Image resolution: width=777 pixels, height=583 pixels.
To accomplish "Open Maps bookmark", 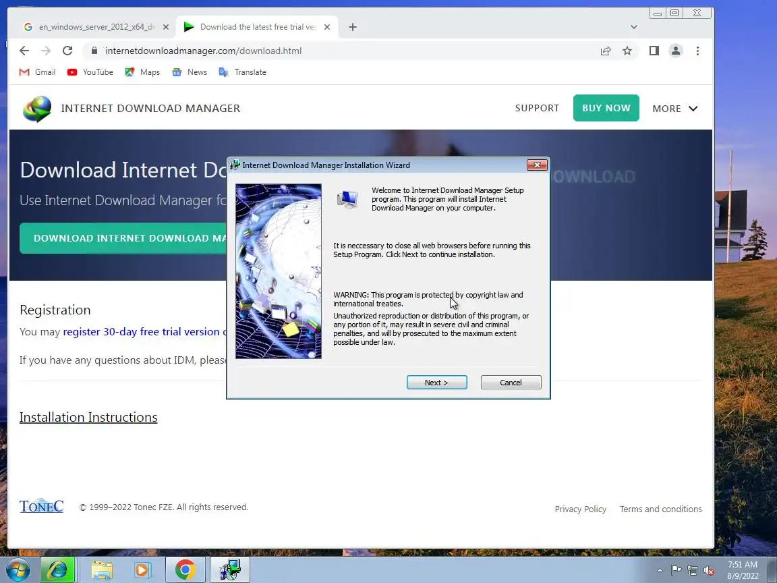I will pos(142,72).
